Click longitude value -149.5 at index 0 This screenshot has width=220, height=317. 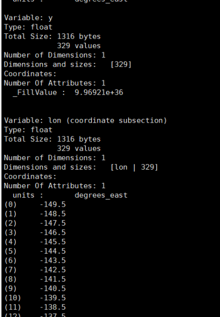click(x=53, y=204)
